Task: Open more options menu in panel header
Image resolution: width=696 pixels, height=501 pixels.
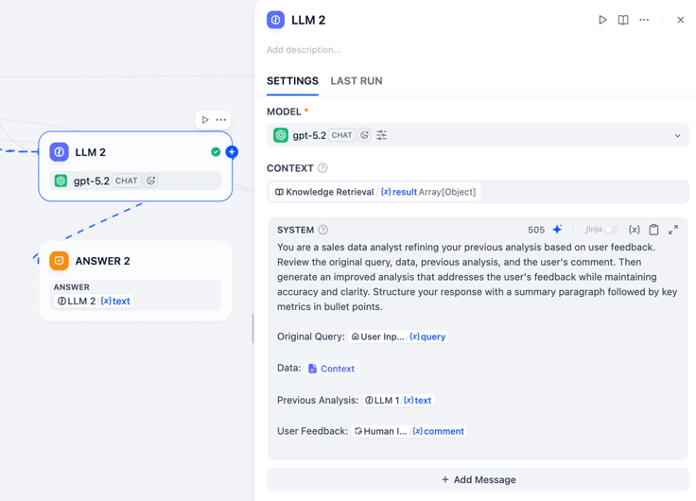Action: click(x=644, y=20)
